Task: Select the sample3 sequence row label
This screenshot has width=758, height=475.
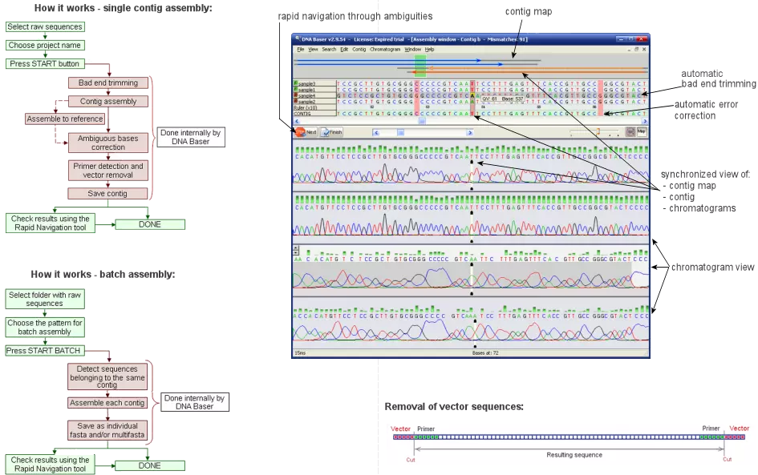Action: pyautogui.click(x=314, y=83)
